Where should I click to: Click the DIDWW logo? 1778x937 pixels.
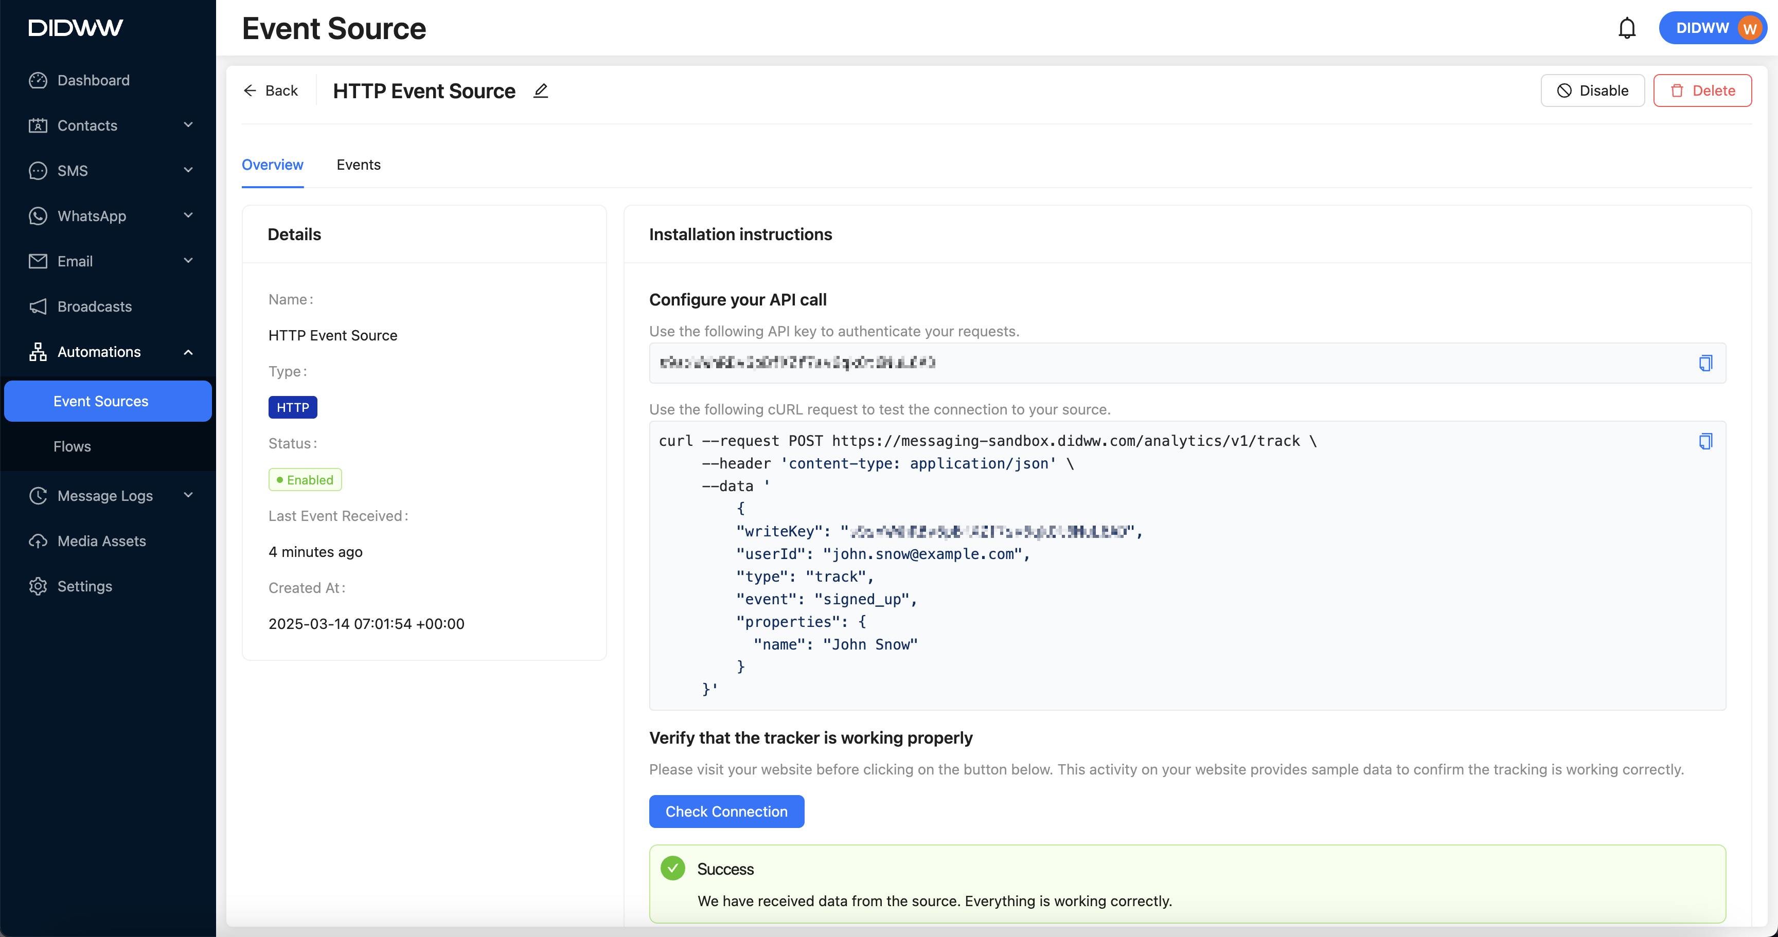pyautogui.click(x=75, y=28)
